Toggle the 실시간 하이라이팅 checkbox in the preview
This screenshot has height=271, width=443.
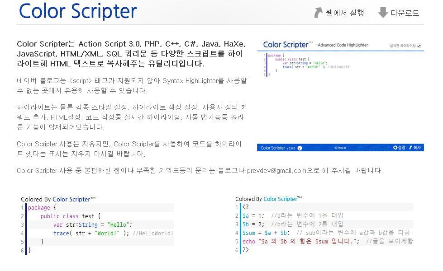(419, 46)
